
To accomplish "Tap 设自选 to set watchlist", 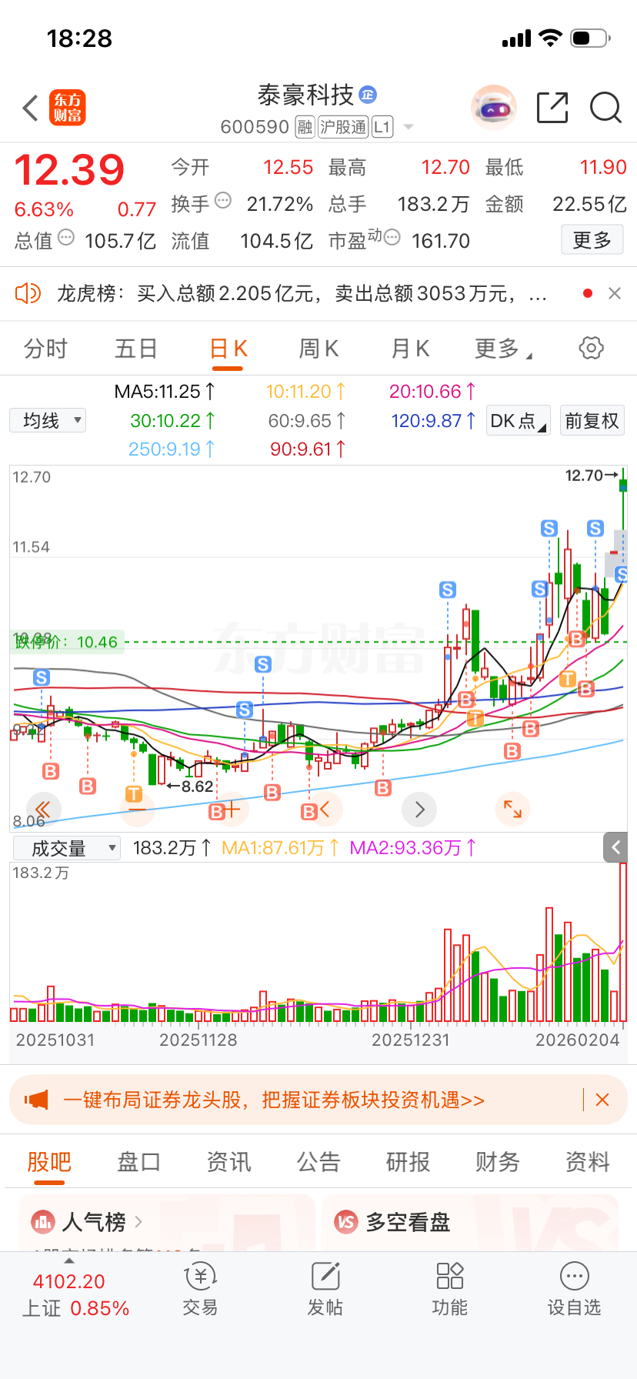I will (575, 1290).
